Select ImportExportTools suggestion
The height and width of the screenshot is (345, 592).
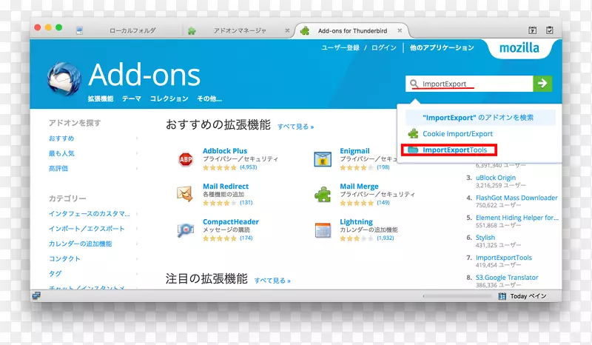coord(454,150)
